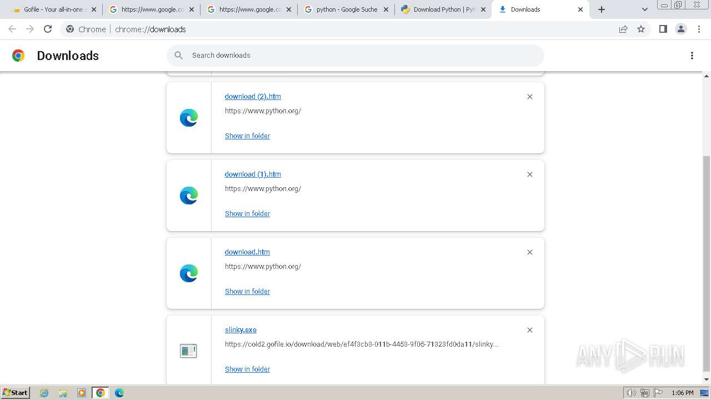711x400 pixels.
Task: Open Microsoft Edge from the taskbar
Action: point(119,393)
